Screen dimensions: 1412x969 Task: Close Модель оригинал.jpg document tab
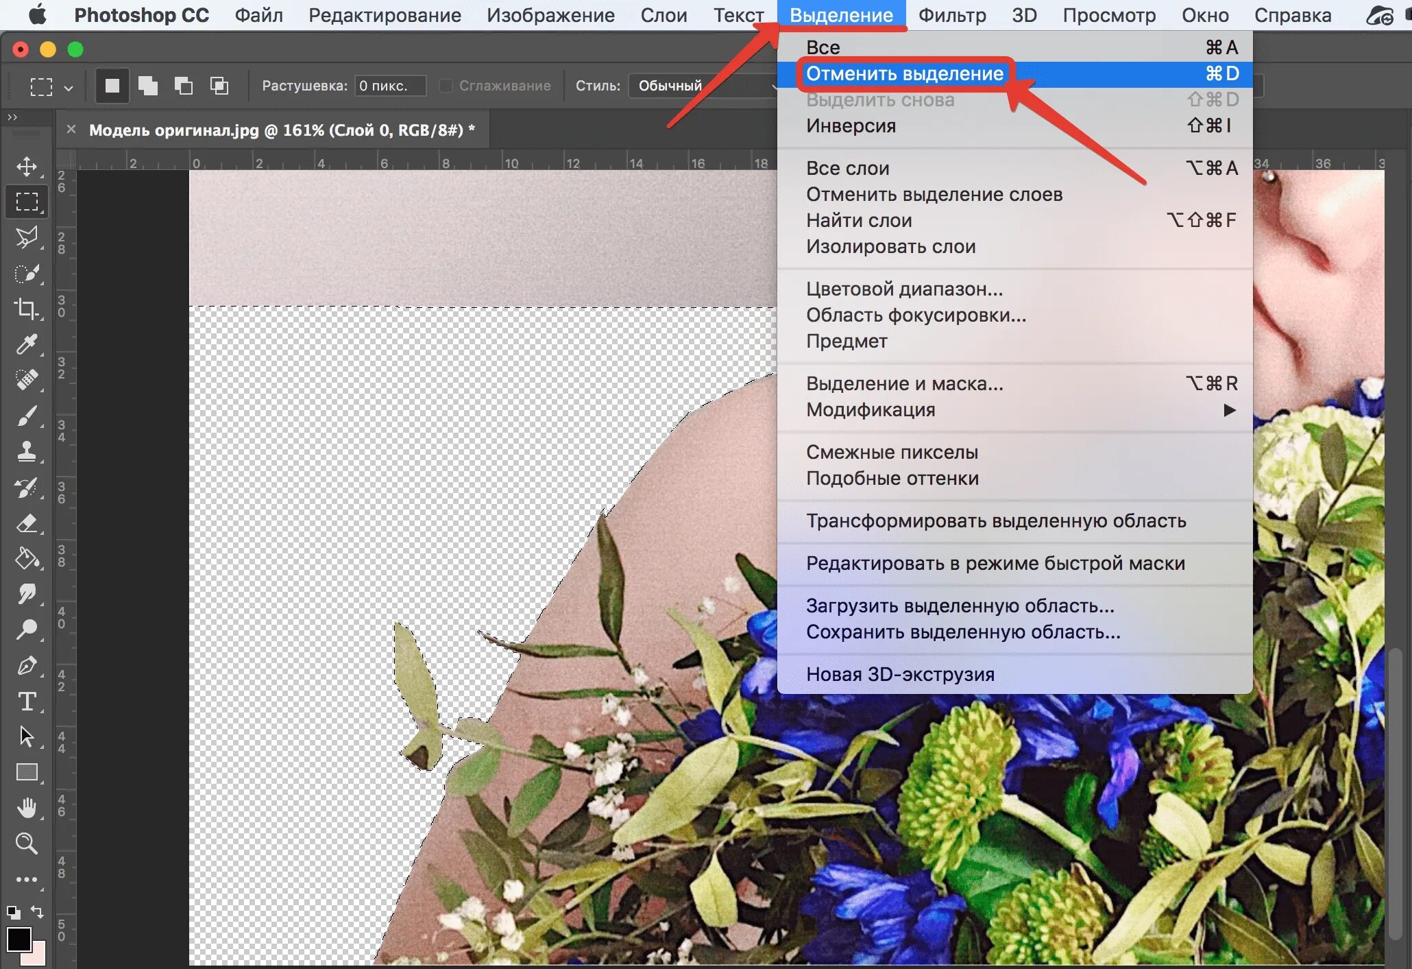71,129
